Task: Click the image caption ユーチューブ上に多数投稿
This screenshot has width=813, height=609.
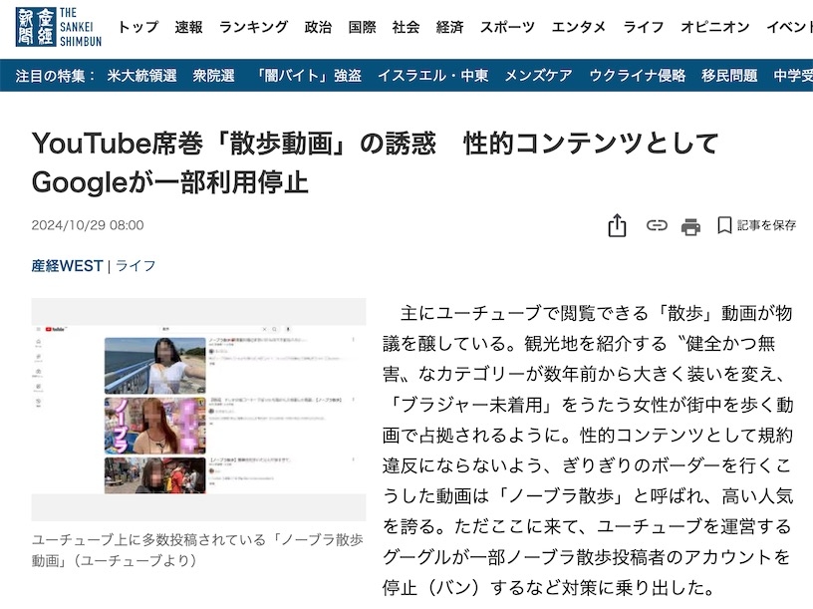Action: click(x=197, y=550)
